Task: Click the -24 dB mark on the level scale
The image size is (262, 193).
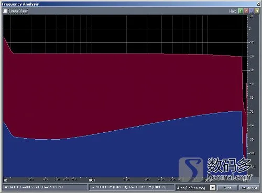Action: (252, 56)
